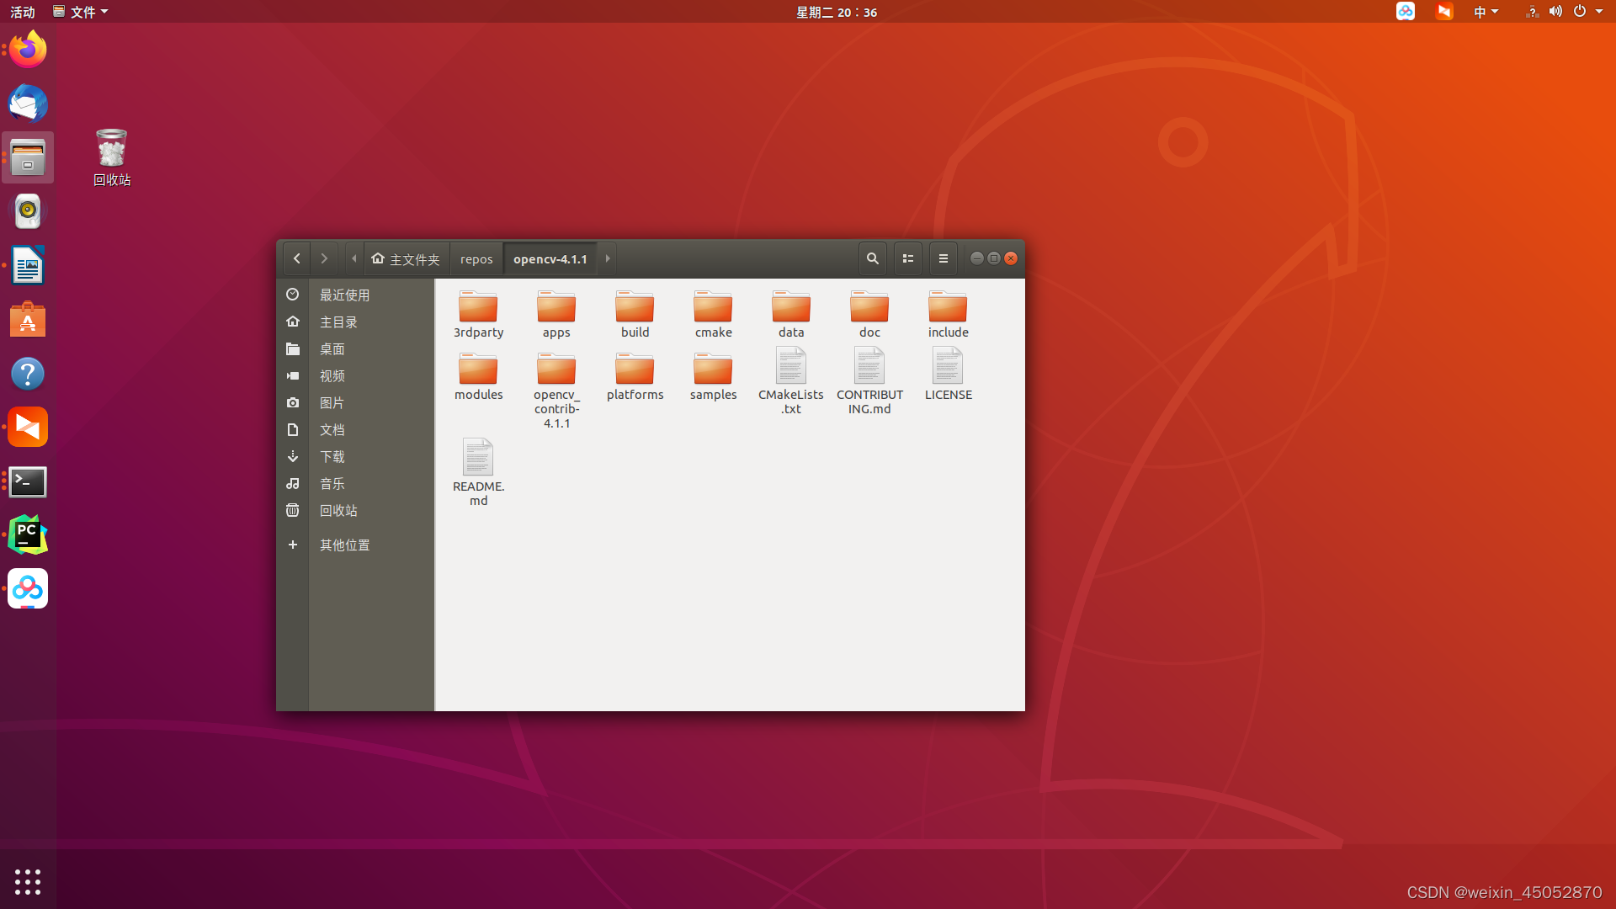Open 最近使用 in sidebar

click(x=355, y=295)
